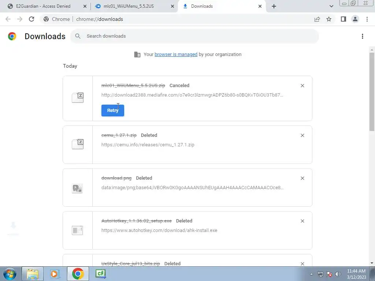Click the Chrome taskbar icon

click(x=78, y=274)
